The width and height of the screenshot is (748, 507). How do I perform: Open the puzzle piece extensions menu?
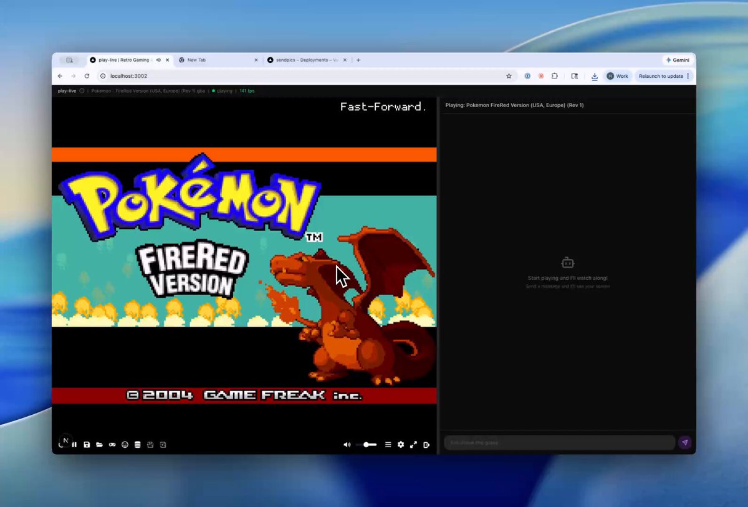click(x=554, y=76)
